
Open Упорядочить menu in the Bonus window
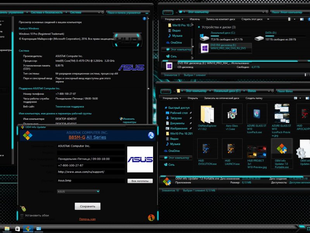point(172,98)
